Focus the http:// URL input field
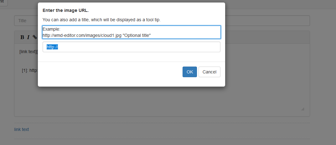 click(131, 47)
